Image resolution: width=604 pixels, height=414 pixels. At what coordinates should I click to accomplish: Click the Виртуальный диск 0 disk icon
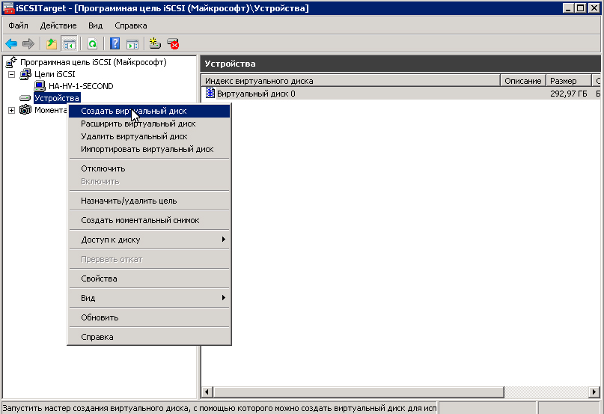[x=210, y=93]
